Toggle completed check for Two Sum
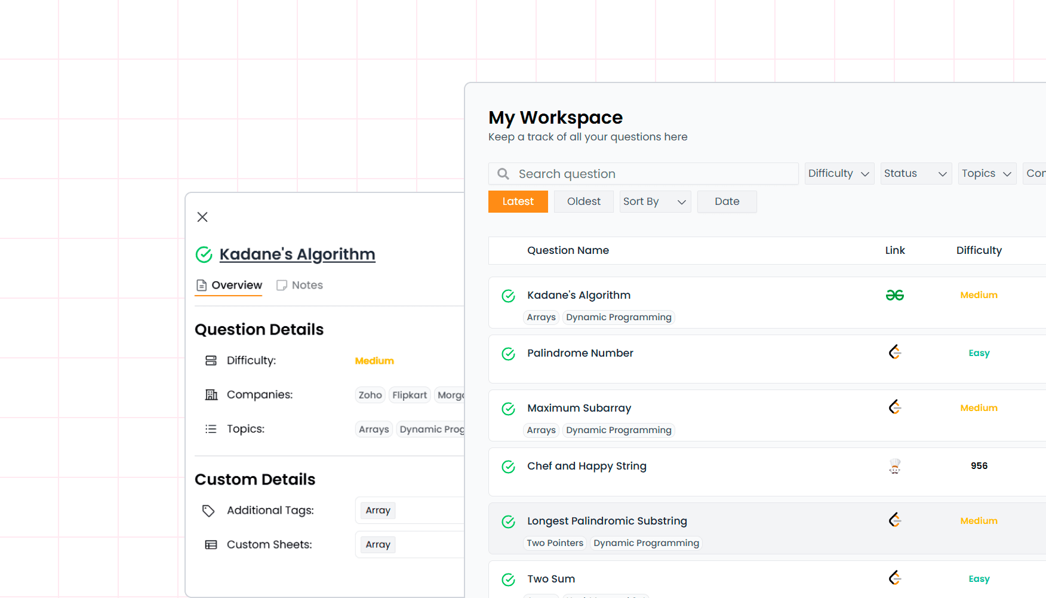 point(508,579)
